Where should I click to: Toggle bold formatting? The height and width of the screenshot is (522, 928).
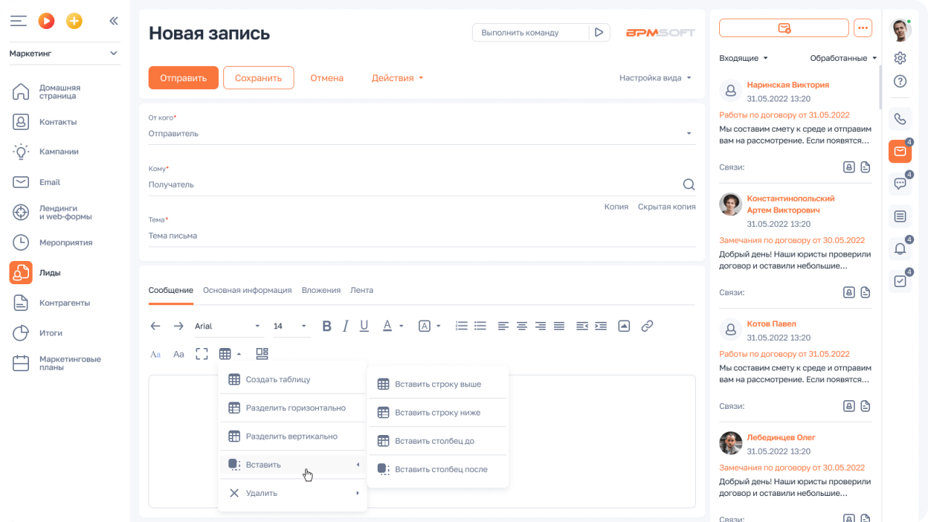pos(326,326)
